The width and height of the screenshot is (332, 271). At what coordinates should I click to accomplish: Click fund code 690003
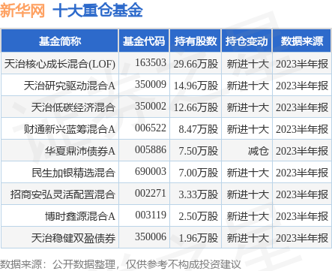[151, 171]
